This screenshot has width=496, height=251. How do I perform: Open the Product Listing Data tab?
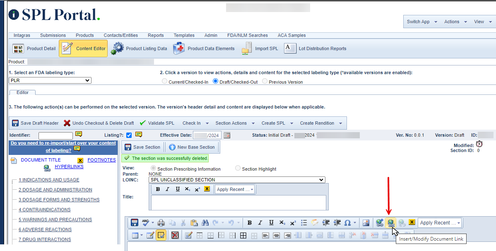tap(139, 48)
